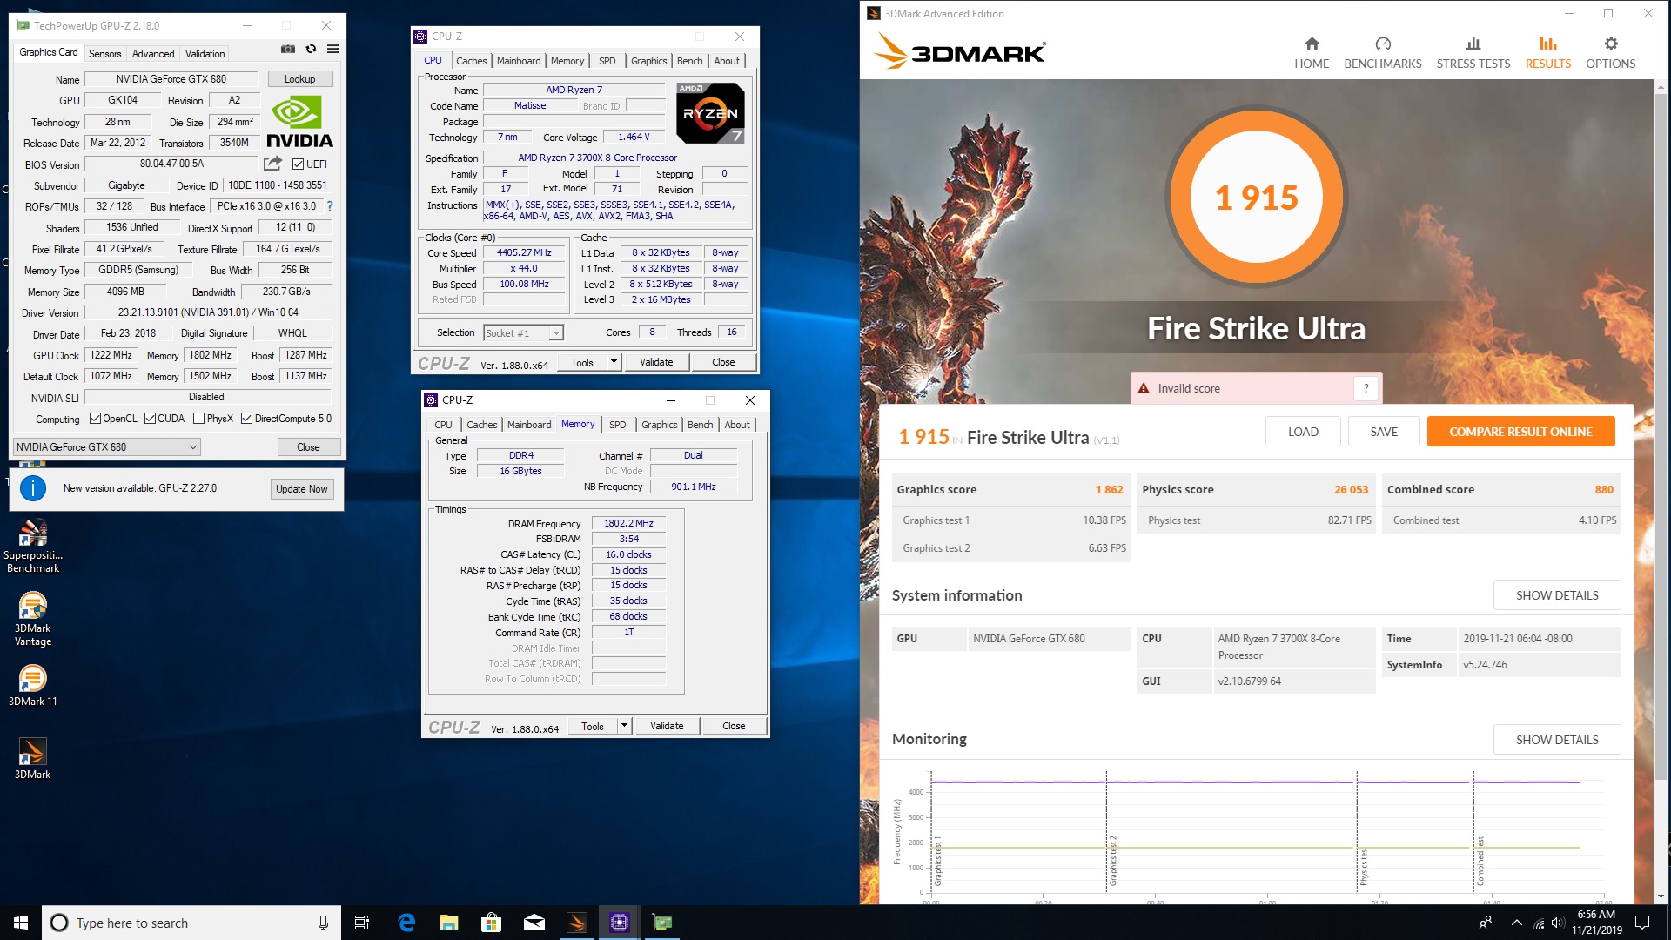Toggle CUDA checkbox
Image resolution: width=1671 pixels, height=940 pixels.
tap(150, 419)
